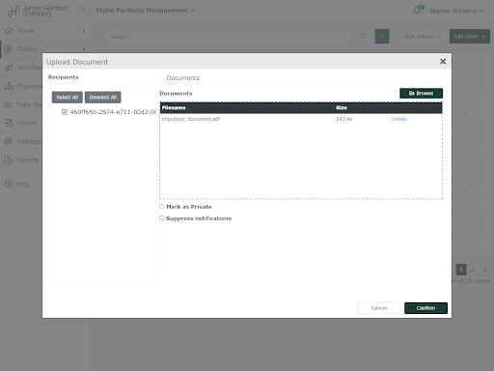Enable Suppress notifications checkbox

pos(162,218)
